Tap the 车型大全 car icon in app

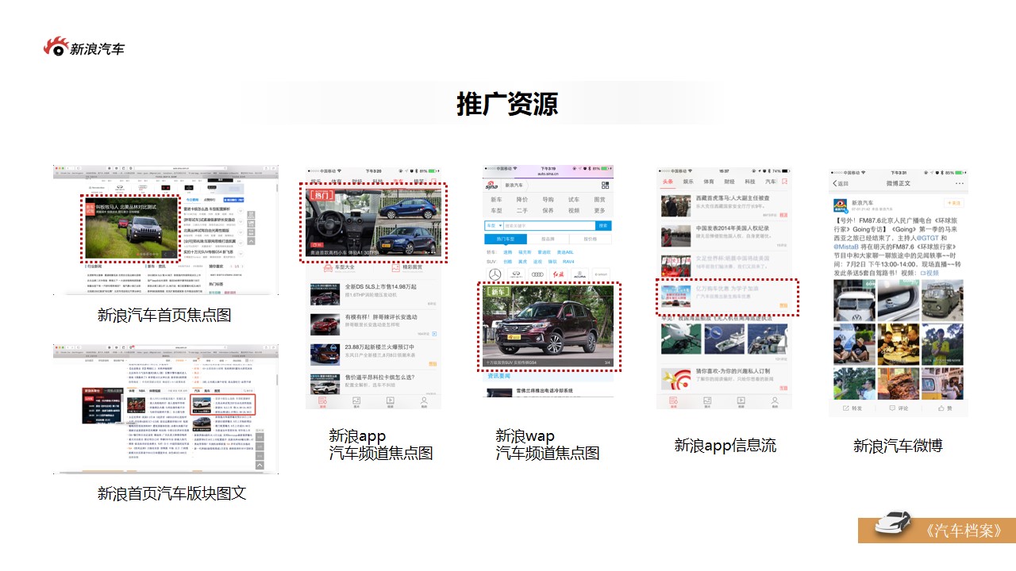[x=328, y=268]
